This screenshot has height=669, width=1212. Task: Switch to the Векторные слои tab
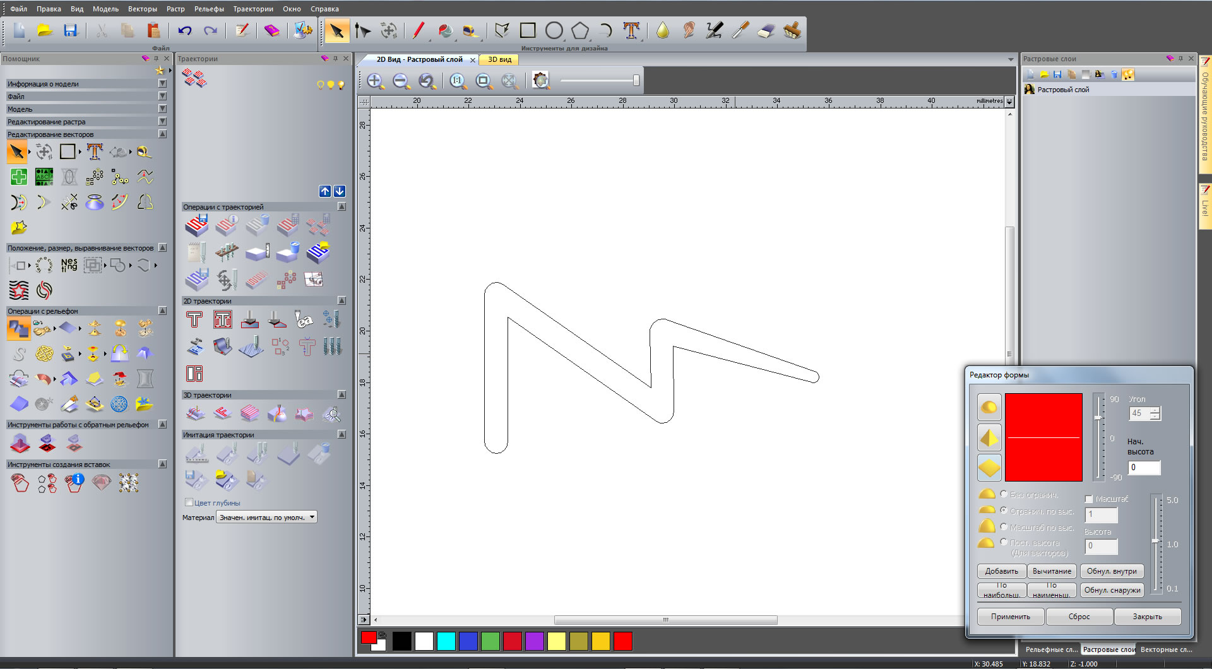tap(1166, 649)
